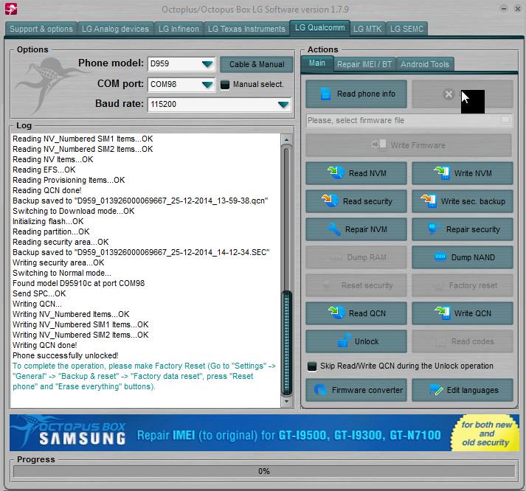526x491 pixels.
Task: Click the Firmware converter button label
Action: click(x=367, y=390)
